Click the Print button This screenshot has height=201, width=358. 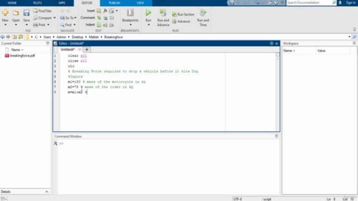[x=39, y=25]
